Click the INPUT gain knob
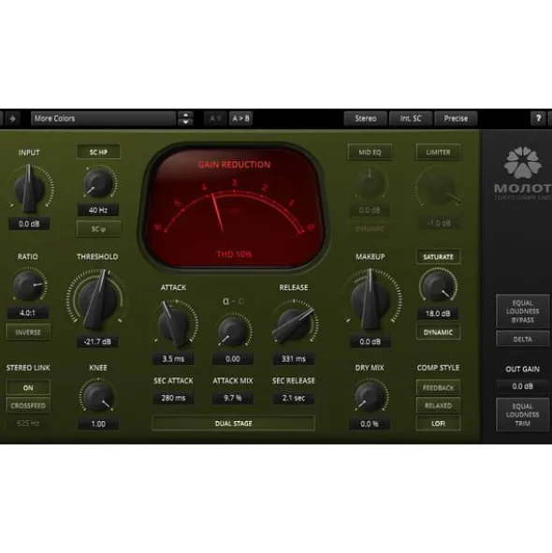This screenshot has width=552, height=553. pos(29,189)
